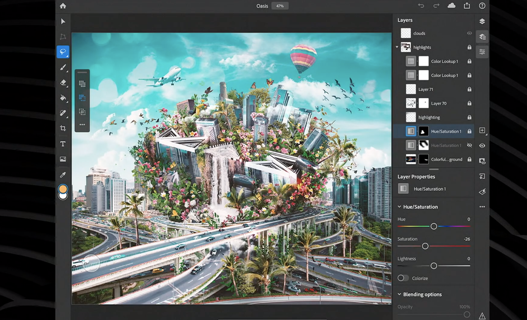Hide the clouds layer
This screenshot has height=320, width=527.
point(469,33)
